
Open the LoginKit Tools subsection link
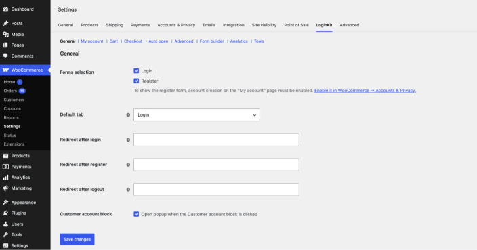tap(259, 41)
